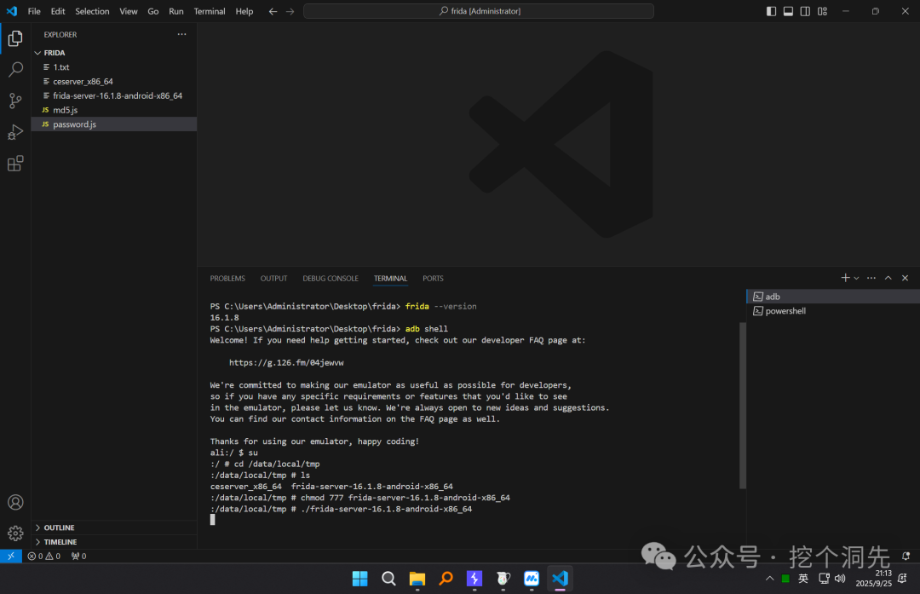Open md5.js in the explorer
Viewport: 920px width, 594px height.
65,110
